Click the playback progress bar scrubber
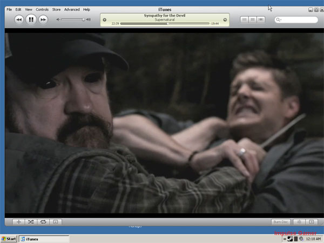The width and height of the screenshot is (324, 243). 168,24
